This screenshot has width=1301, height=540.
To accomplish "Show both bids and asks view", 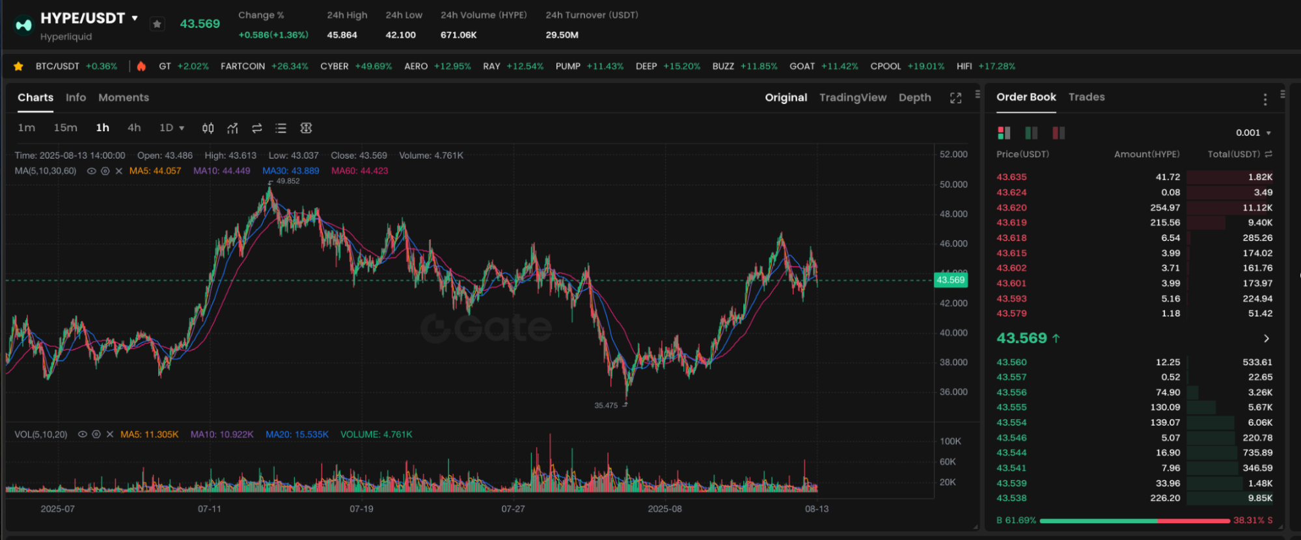I will click(x=1004, y=133).
